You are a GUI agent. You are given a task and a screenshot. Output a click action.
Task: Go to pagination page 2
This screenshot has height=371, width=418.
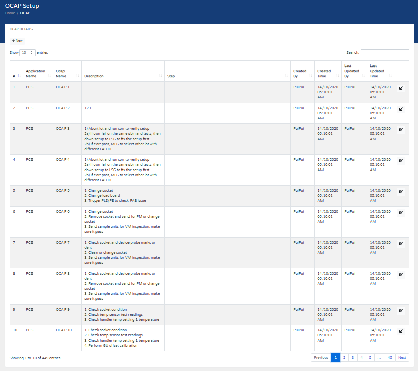coord(344,358)
